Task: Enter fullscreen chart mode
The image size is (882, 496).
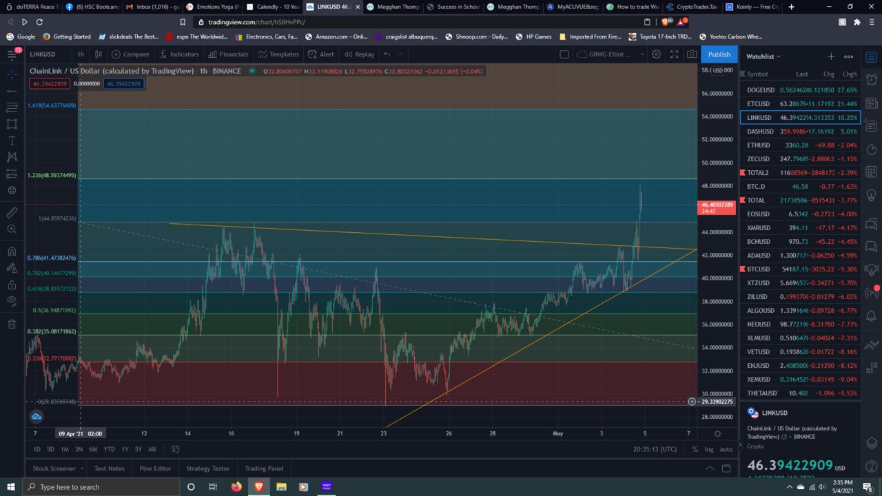Action: coord(674,54)
